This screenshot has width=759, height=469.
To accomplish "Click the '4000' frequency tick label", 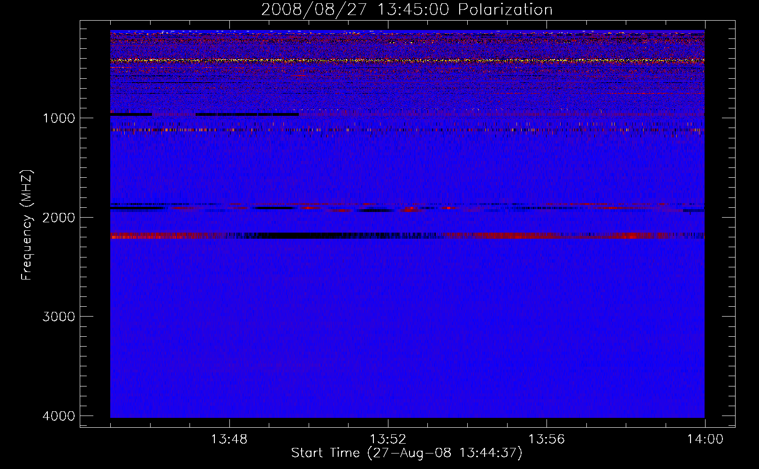I will coord(59,416).
